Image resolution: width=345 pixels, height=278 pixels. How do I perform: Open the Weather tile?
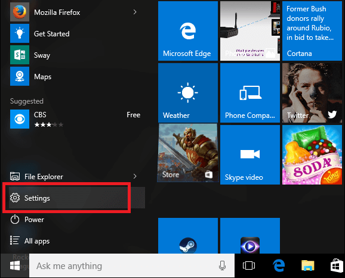188,93
